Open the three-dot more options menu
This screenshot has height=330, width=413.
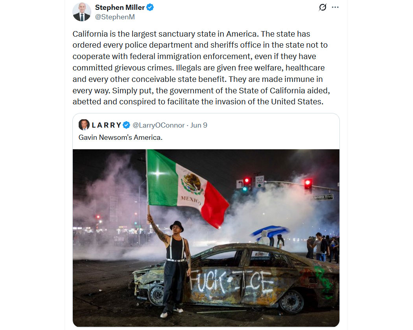coord(335,7)
